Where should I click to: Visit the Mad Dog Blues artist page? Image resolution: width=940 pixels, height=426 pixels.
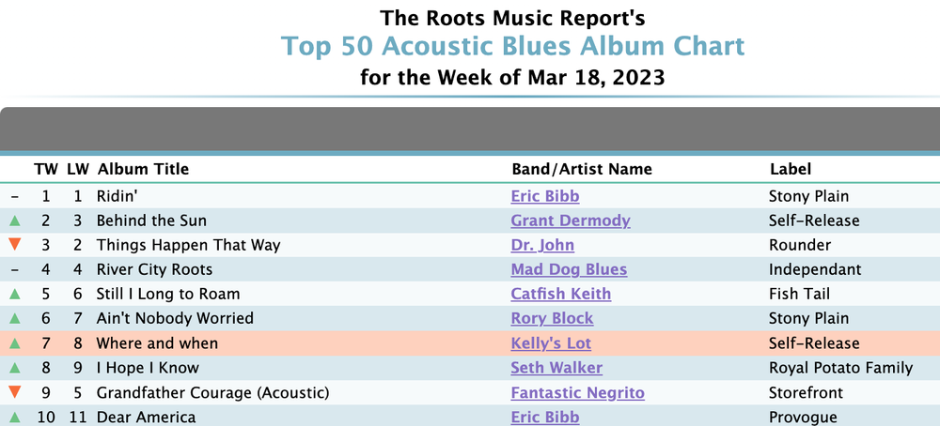click(569, 270)
